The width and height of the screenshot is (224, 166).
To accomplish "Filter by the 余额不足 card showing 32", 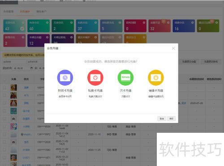I will click(x=159, y=26).
